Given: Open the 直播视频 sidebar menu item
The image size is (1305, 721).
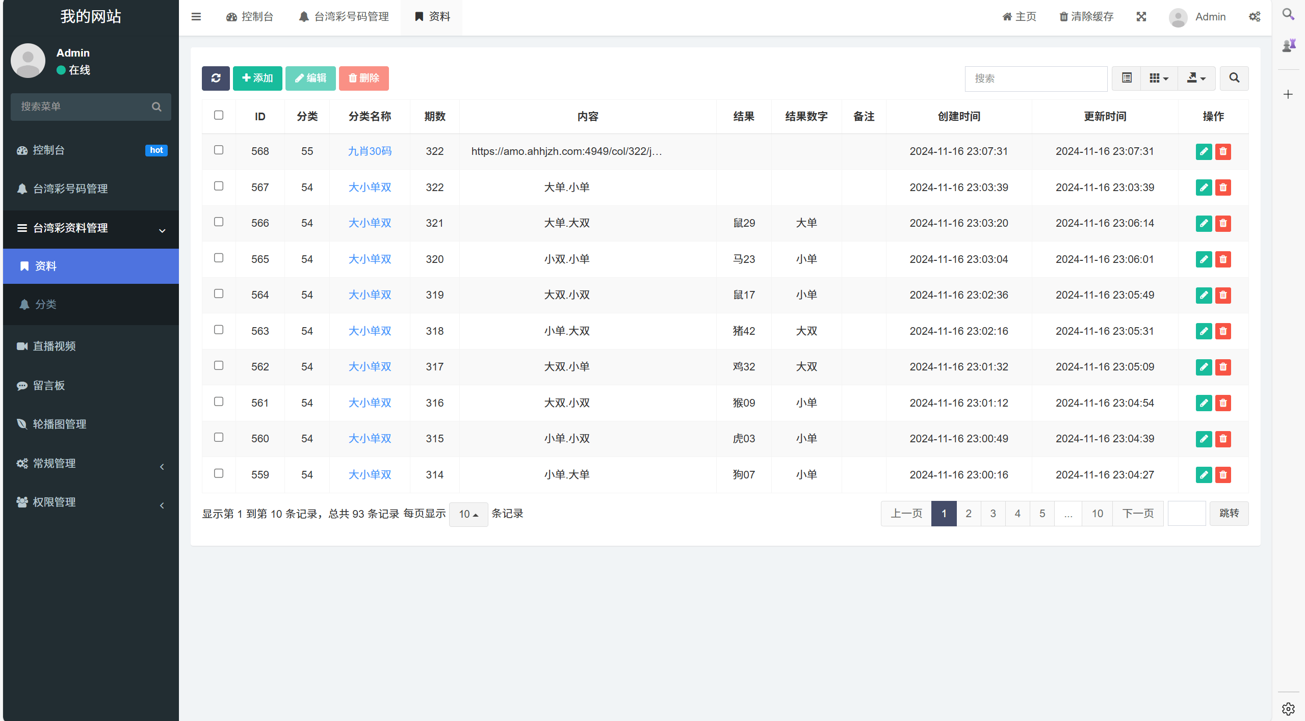Looking at the screenshot, I should coord(55,346).
